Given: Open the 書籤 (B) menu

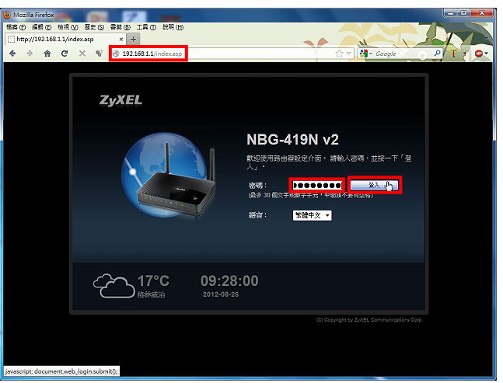Looking at the screenshot, I should (x=121, y=27).
